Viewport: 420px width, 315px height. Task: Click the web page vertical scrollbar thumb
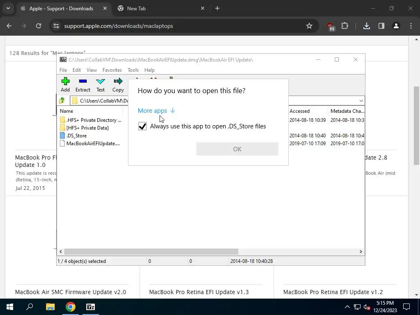417,125
